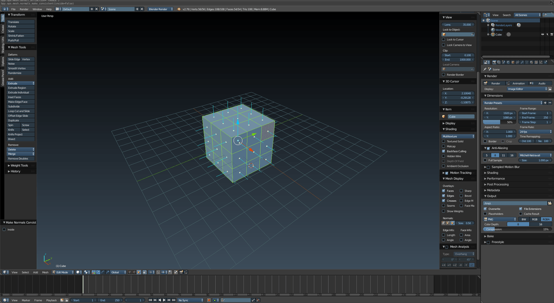The height and width of the screenshot is (303, 554).
Task: Click the auto-keyframe record button
Action: [x=209, y=300]
